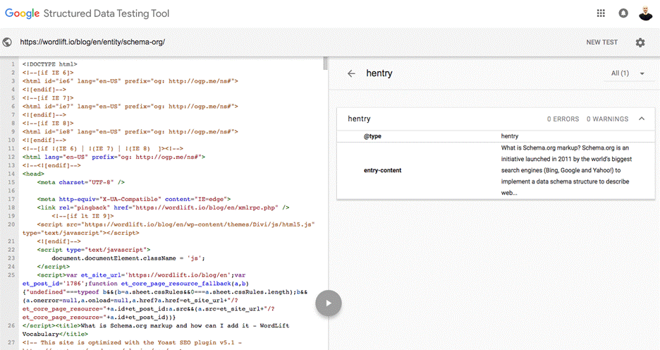Click line 14 head tag in code
The image size is (660, 350).
click(x=33, y=172)
